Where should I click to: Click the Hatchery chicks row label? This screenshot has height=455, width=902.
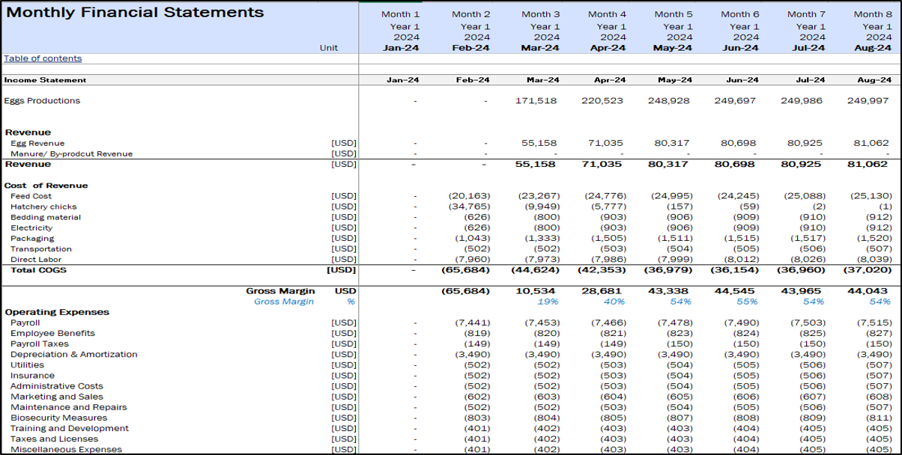pyautogui.click(x=43, y=207)
